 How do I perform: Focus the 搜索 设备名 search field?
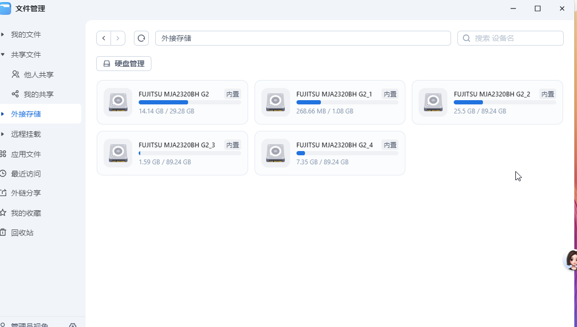(x=511, y=38)
